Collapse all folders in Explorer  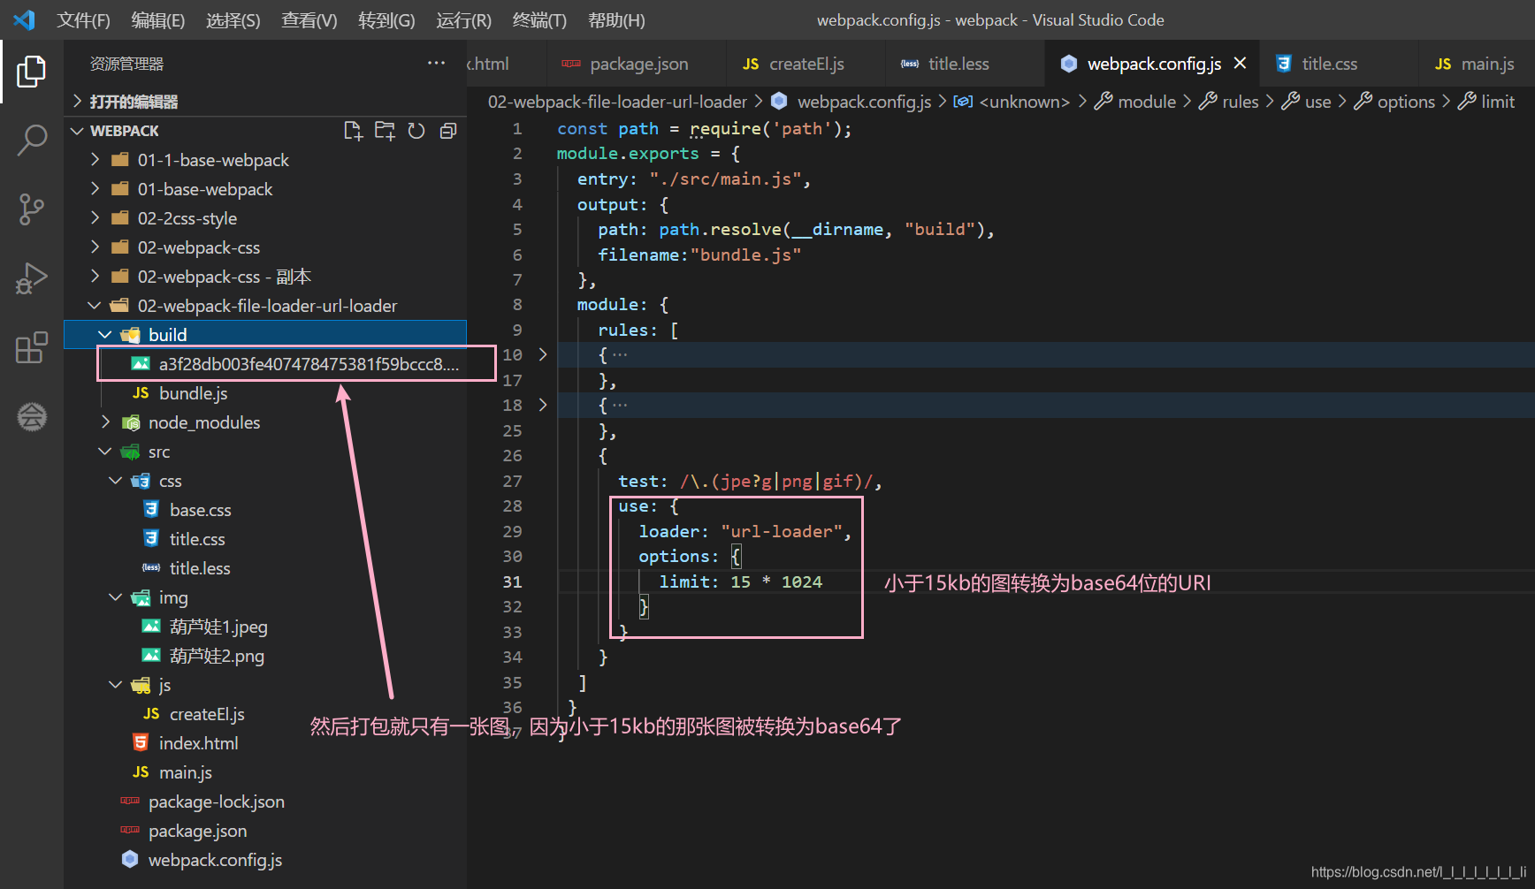tap(448, 130)
